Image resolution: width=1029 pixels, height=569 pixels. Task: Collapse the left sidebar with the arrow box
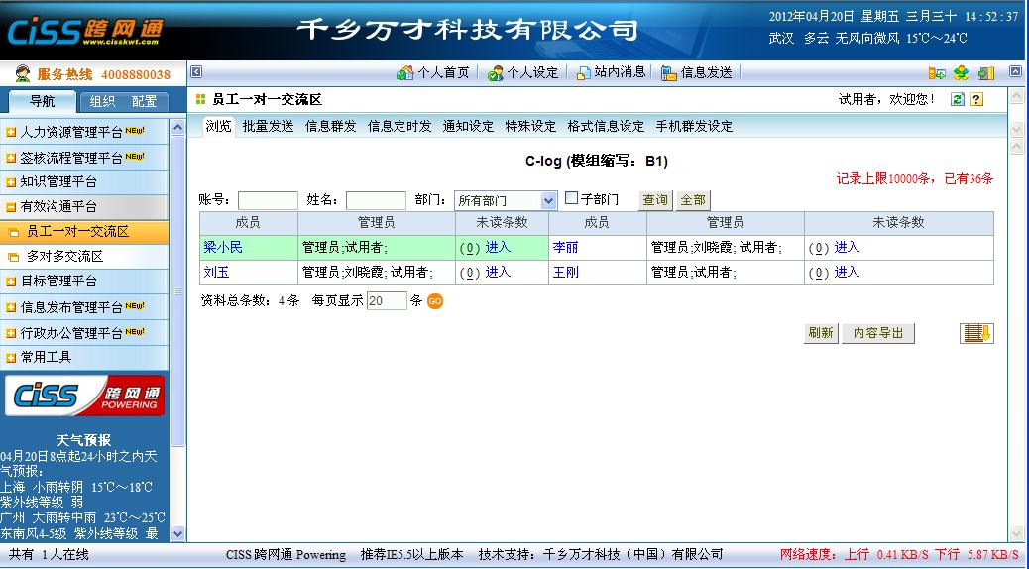196,72
